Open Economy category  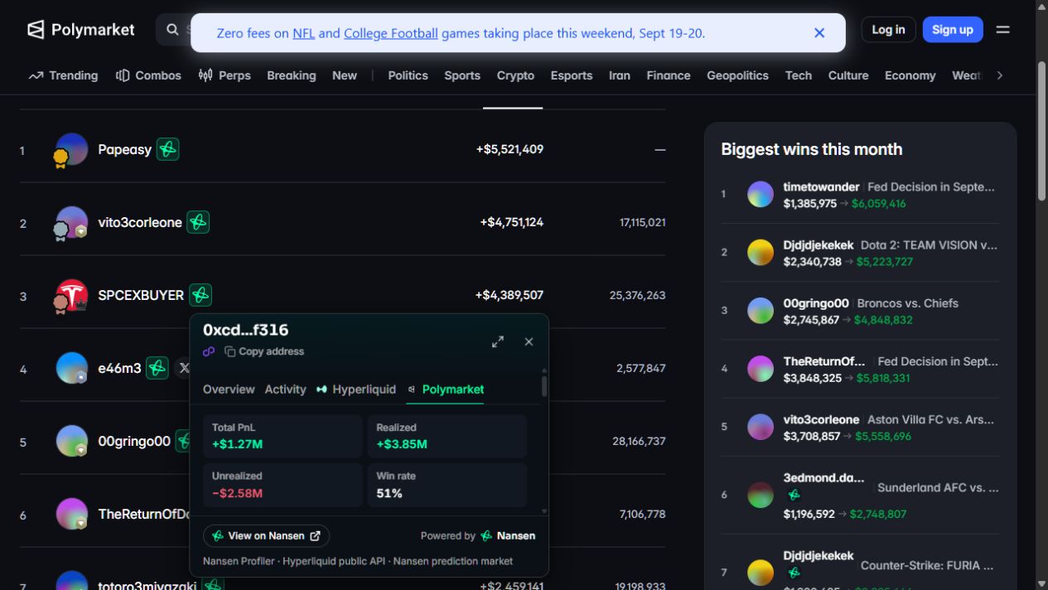[x=910, y=75]
